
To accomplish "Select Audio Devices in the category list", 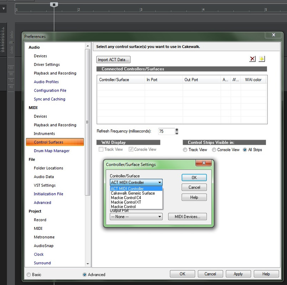I will 40,56.
